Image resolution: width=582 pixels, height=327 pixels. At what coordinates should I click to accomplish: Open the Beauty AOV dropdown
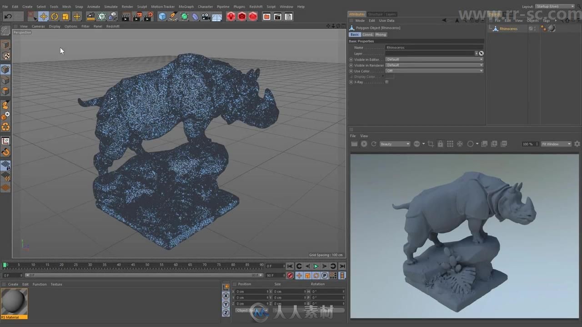pyautogui.click(x=395, y=144)
